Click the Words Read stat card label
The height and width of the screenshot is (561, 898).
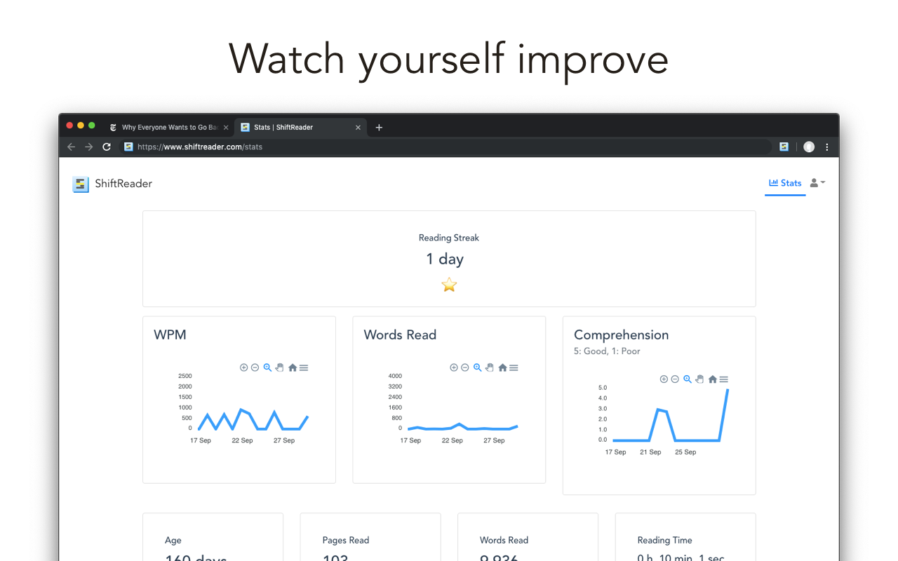click(x=504, y=540)
